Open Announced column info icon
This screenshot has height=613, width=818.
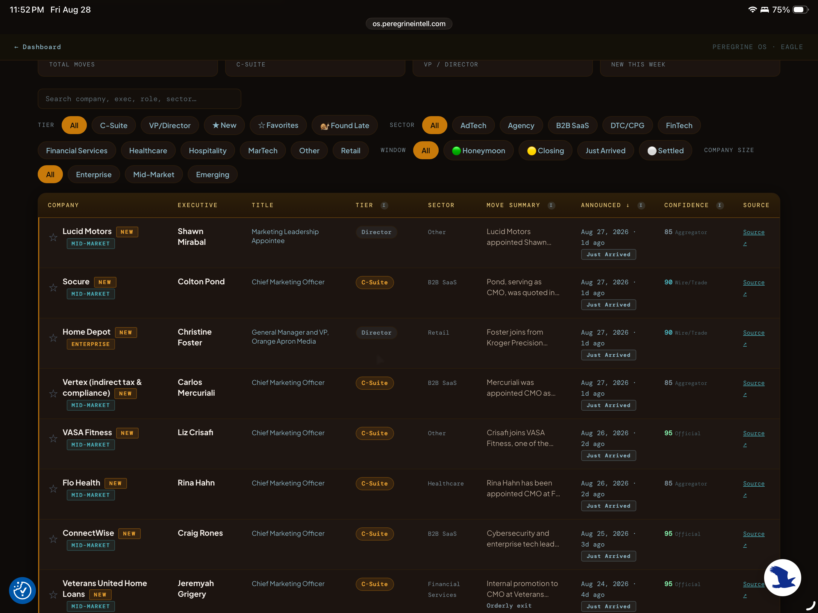tap(641, 205)
